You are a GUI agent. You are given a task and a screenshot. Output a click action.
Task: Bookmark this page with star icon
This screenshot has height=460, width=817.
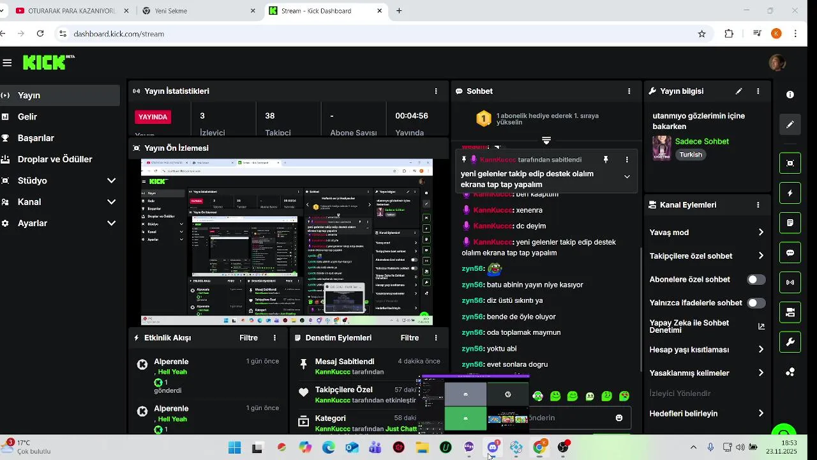coord(702,34)
